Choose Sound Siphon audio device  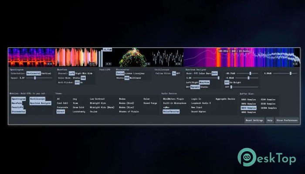(198, 112)
